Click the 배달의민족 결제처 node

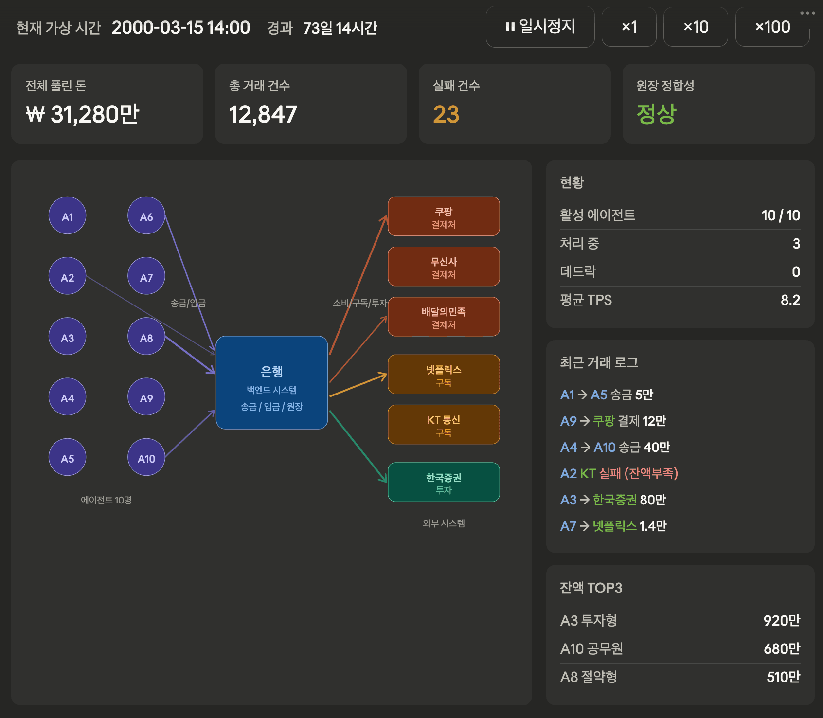[444, 317]
